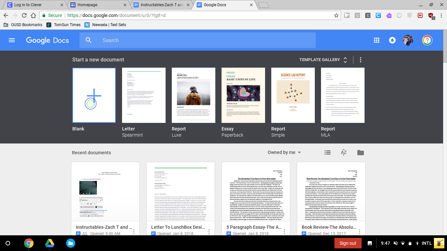
Task: Click in the Docs search field
Action: point(198,40)
